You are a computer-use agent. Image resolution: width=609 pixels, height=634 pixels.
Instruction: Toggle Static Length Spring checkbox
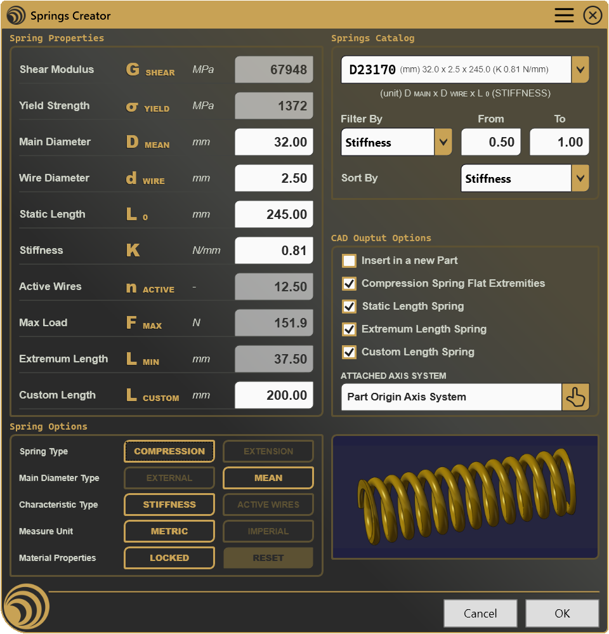(349, 307)
